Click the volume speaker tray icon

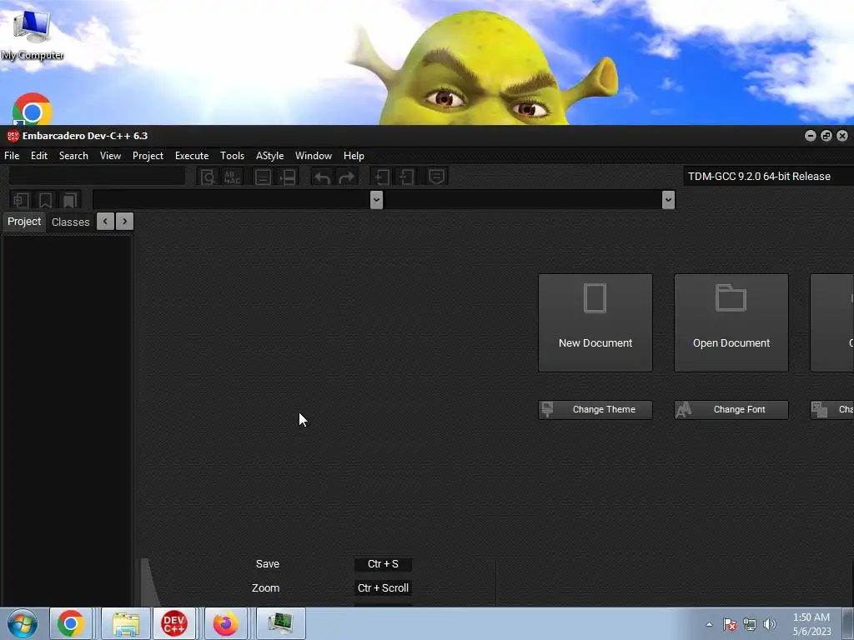pyautogui.click(x=770, y=624)
